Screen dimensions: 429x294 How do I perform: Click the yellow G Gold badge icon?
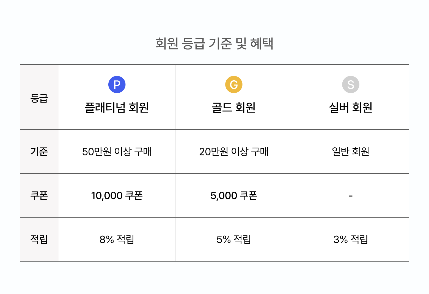(x=234, y=84)
